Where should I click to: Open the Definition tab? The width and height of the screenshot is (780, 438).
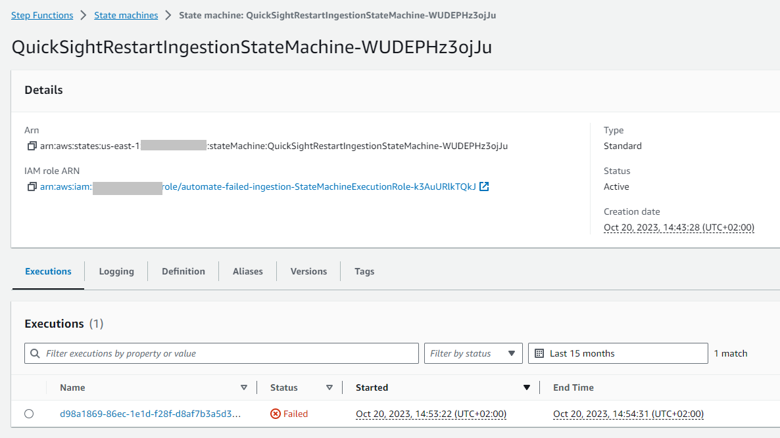point(183,272)
